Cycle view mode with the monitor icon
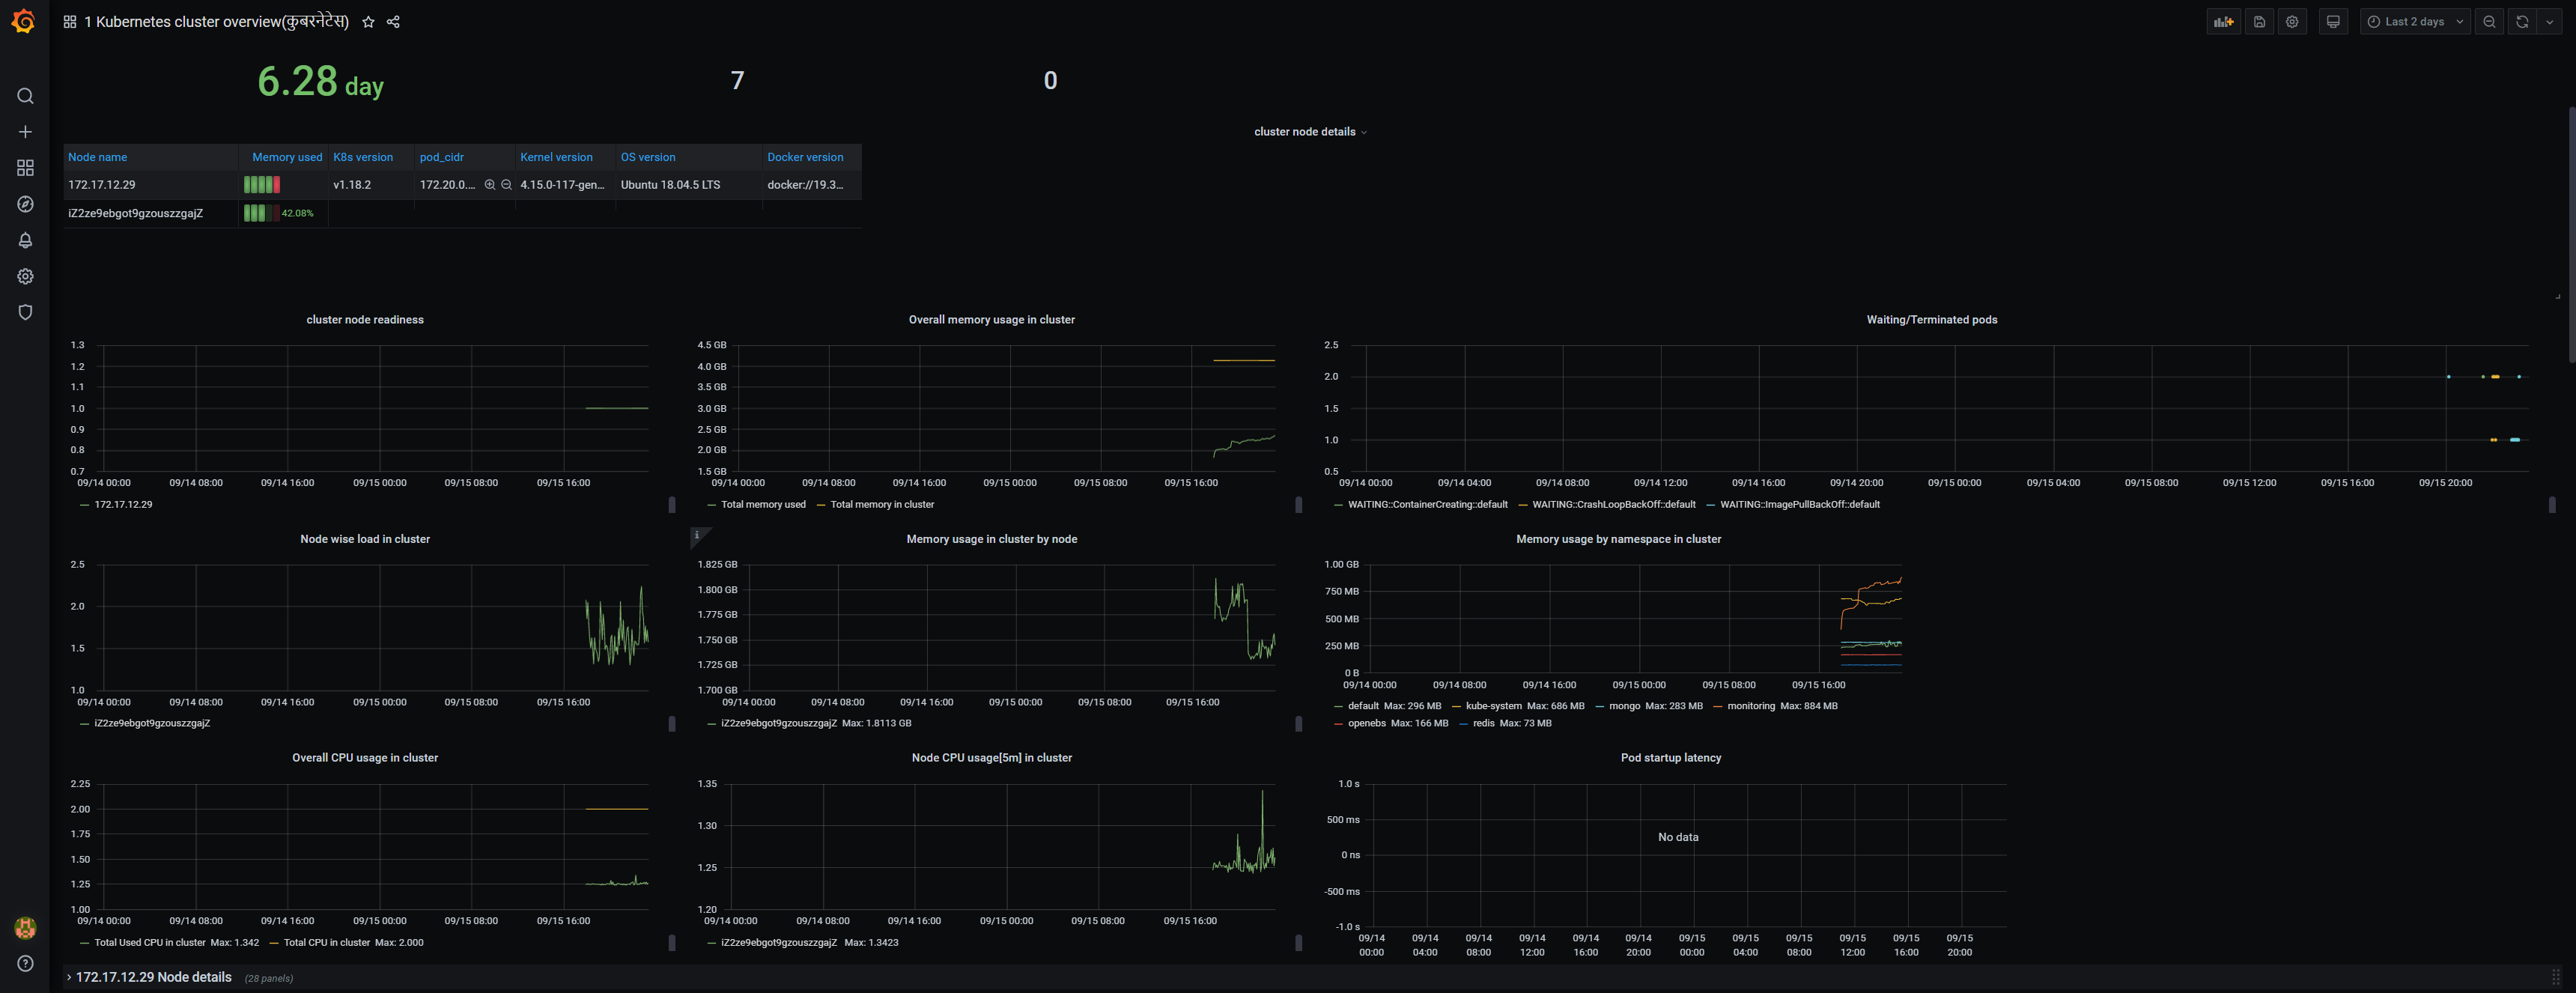 (2333, 22)
